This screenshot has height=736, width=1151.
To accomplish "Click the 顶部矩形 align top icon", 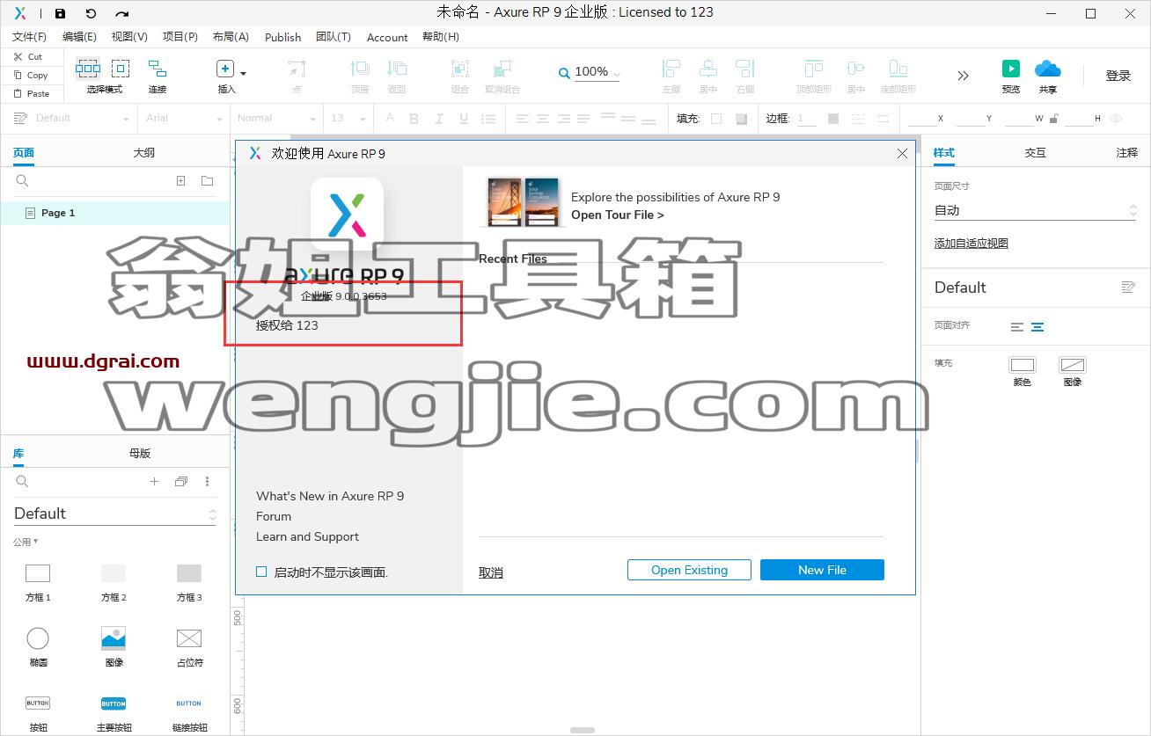I will tap(813, 69).
